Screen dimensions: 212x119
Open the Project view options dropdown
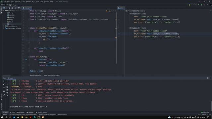click(7, 8)
